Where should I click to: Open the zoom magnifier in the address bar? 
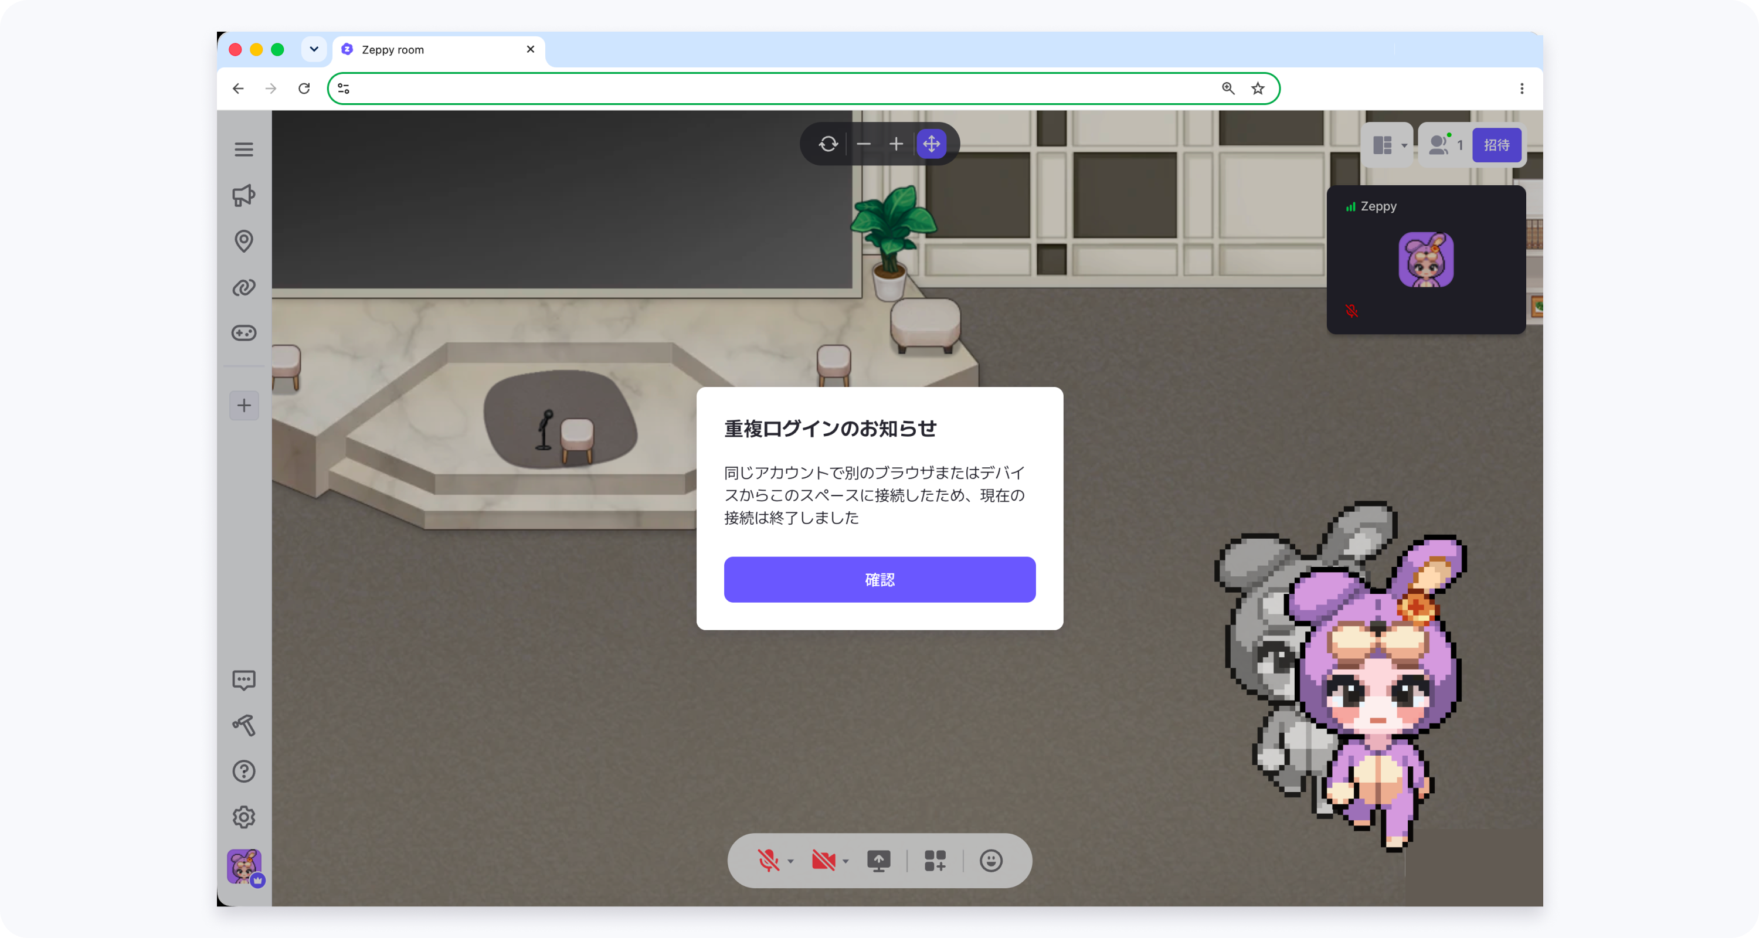pos(1228,88)
